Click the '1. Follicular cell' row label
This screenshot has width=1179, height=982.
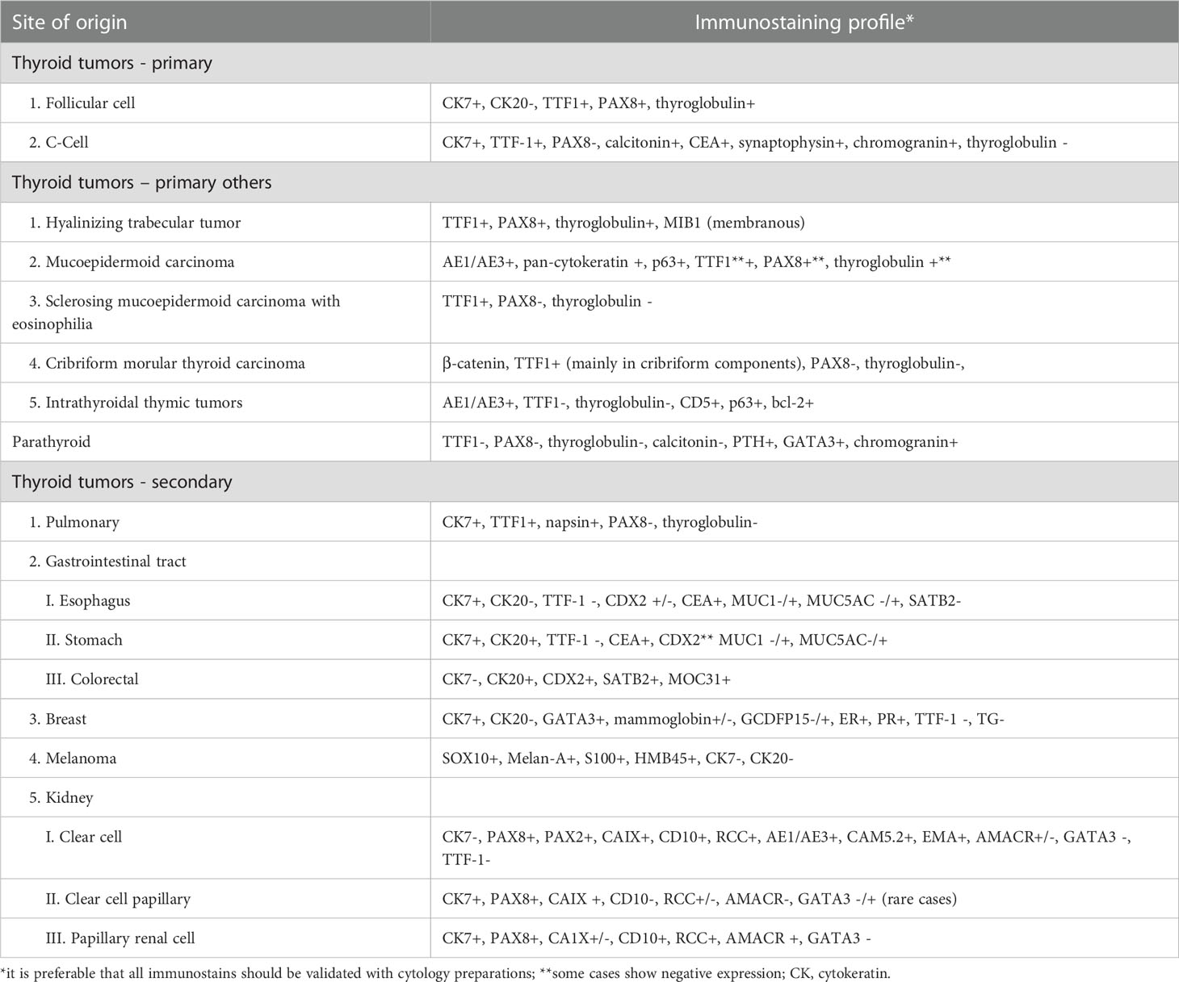pos(82,103)
